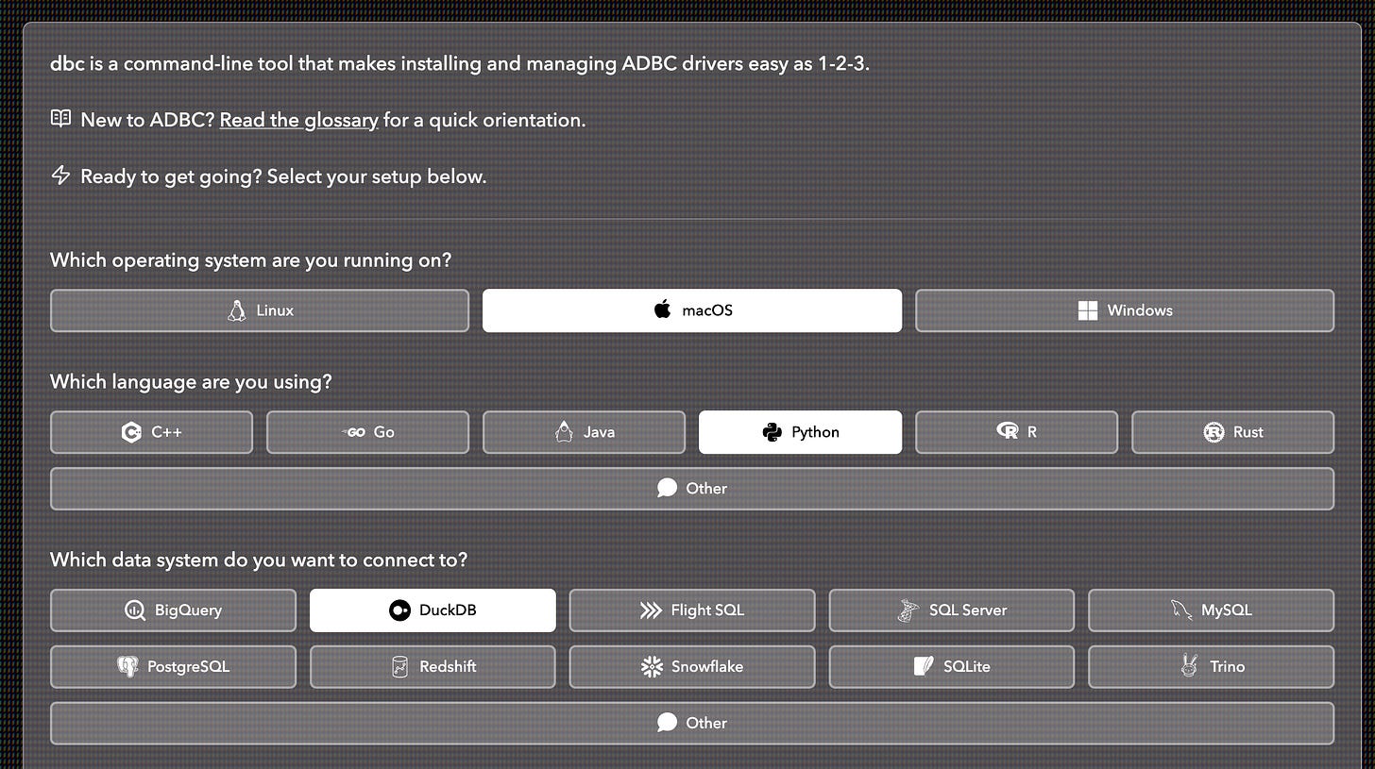The width and height of the screenshot is (1375, 769).
Task: Choose Go as the language
Action: point(367,432)
